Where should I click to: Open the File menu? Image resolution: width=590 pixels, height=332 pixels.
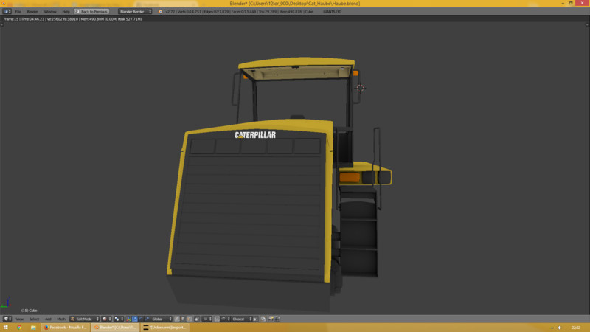pyautogui.click(x=18, y=12)
